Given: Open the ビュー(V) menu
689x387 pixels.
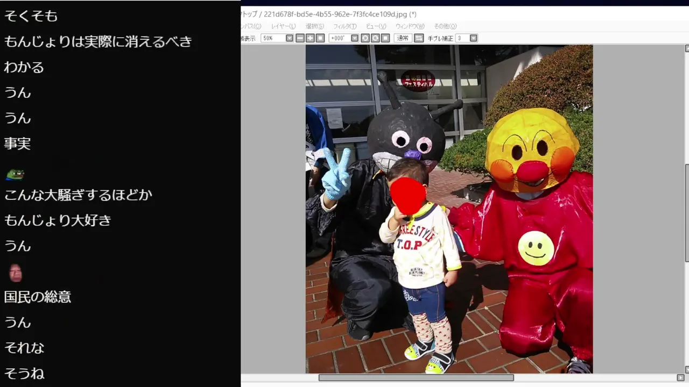Looking at the screenshot, I should [x=376, y=26].
